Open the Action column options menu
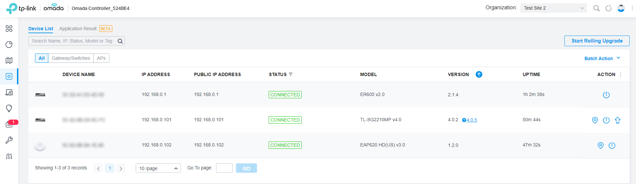This screenshot has height=184, width=636. 621,74
